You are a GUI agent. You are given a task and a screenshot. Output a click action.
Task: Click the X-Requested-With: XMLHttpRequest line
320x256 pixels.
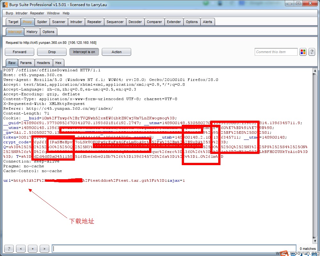point(44,104)
